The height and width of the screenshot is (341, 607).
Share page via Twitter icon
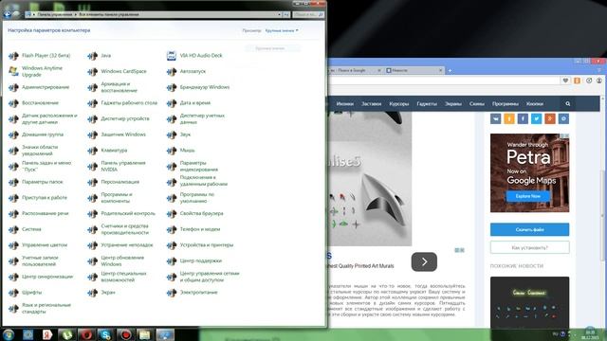(x=536, y=119)
